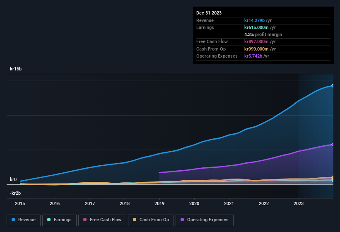Viewport: 340px width, 232px height.
Task: Click the Operating Expenses endpoint marker
Action: 333,145
